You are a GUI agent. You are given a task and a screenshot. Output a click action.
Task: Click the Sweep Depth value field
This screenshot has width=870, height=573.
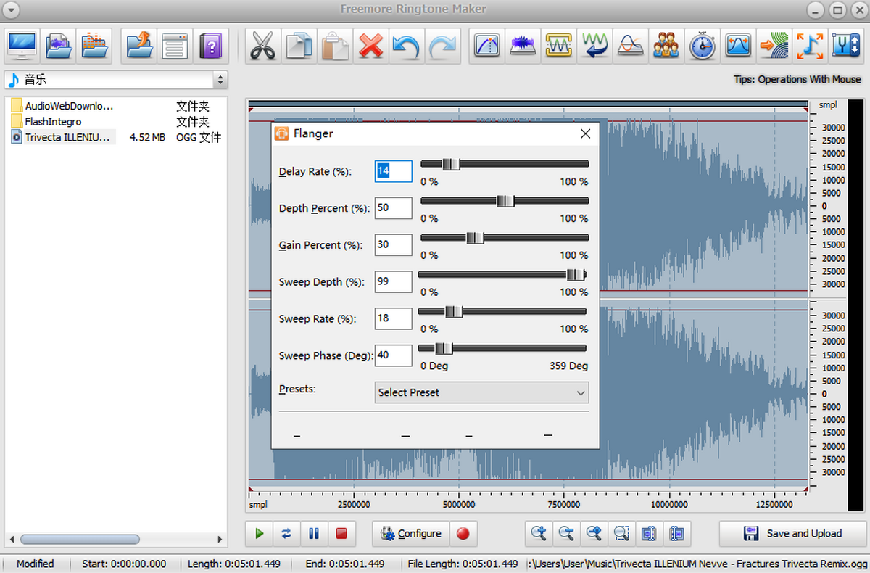393,282
